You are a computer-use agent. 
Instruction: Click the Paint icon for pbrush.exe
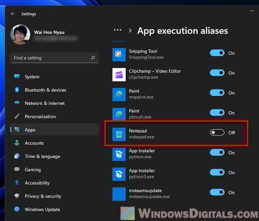[x=119, y=114]
